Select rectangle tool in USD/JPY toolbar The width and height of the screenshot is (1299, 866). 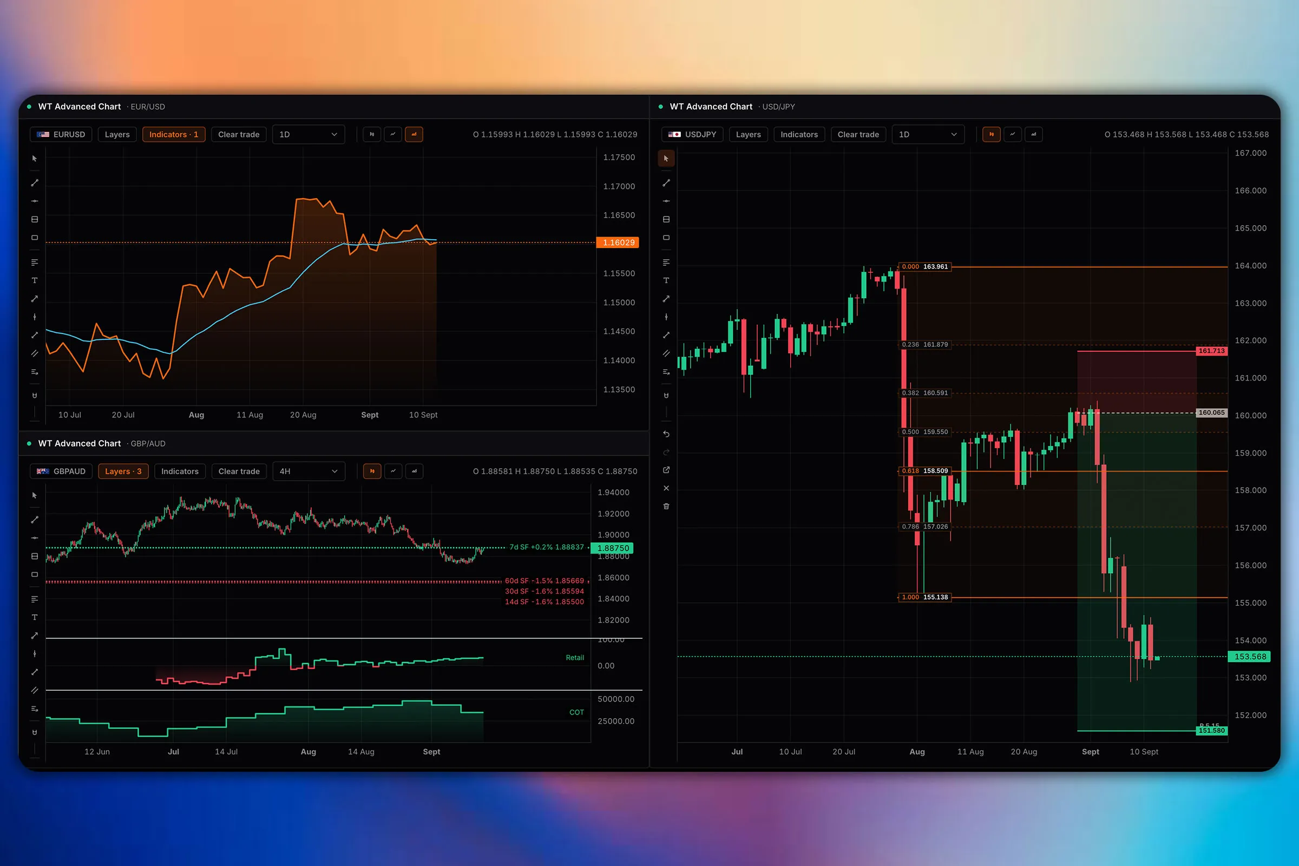point(666,238)
